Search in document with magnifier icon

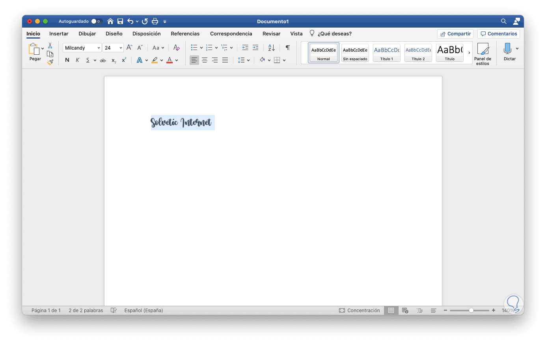pos(503,21)
